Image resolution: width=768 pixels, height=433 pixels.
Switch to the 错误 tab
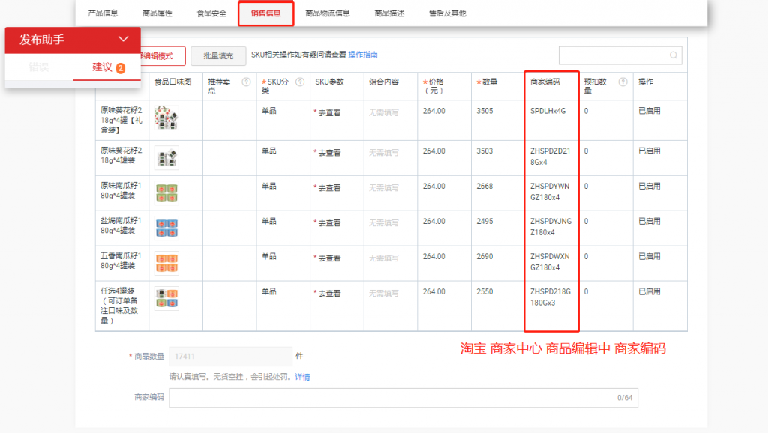[39, 67]
